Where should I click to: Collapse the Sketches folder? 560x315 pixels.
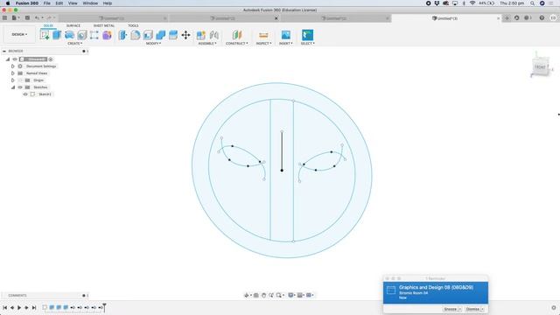[x=13, y=87]
